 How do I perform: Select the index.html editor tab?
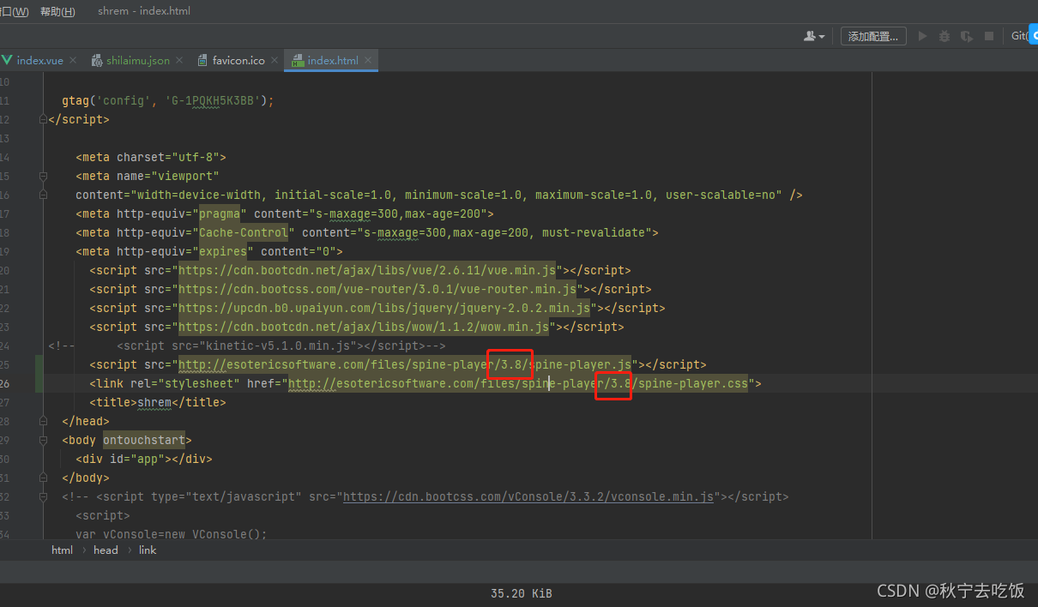[333, 61]
